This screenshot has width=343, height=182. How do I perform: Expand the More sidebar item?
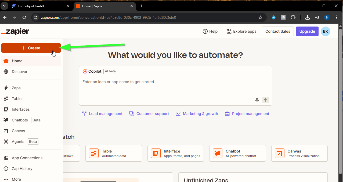[x=31, y=179]
